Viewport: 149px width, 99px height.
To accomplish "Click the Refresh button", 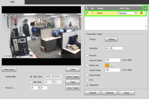I will (109, 93).
